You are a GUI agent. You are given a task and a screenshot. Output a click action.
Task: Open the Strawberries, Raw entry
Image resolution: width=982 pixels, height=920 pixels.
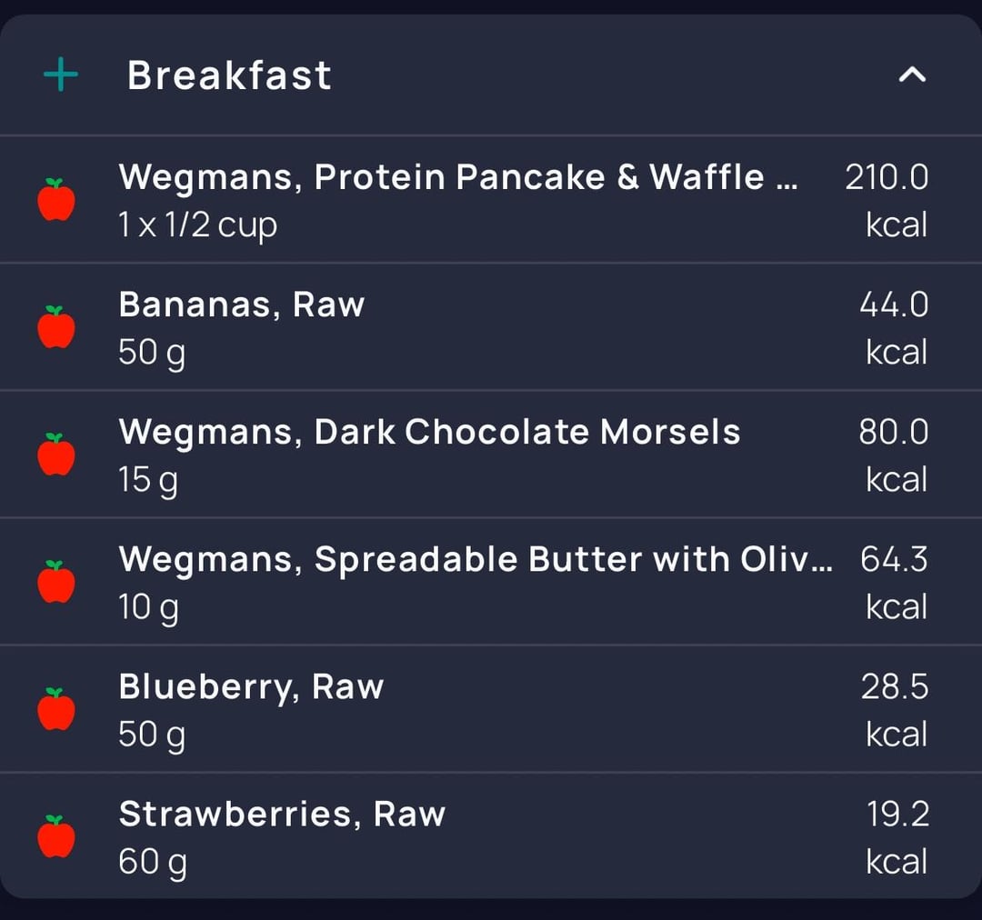[x=491, y=836]
